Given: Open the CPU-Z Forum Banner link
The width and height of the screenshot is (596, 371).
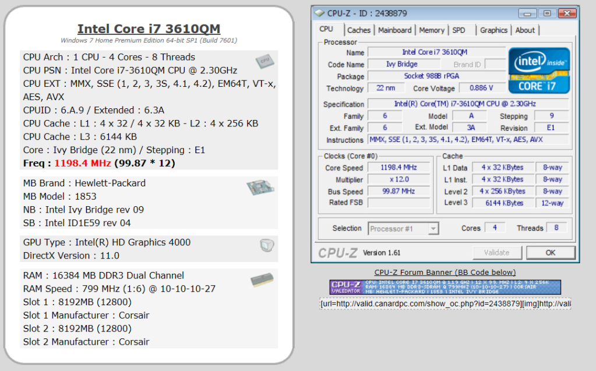Looking at the screenshot, I should pyautogui.click(x=445, y=273).
